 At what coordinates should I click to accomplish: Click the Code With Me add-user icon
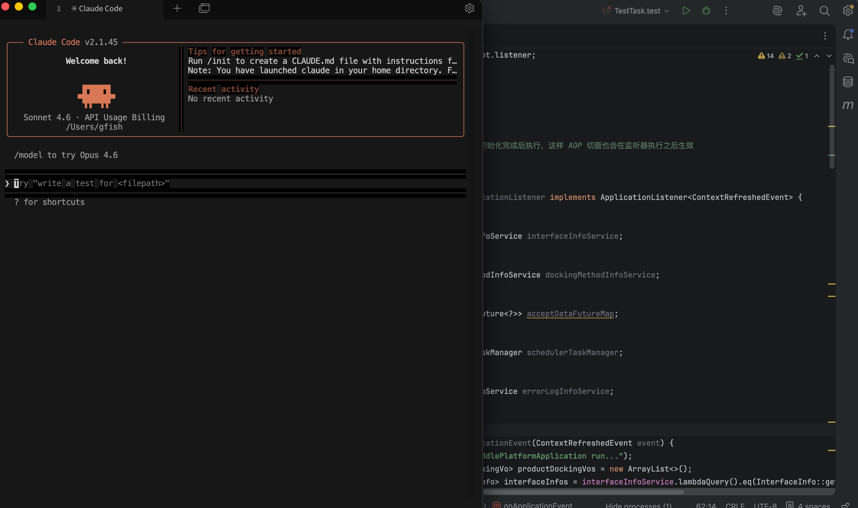[x=801, y=11]
